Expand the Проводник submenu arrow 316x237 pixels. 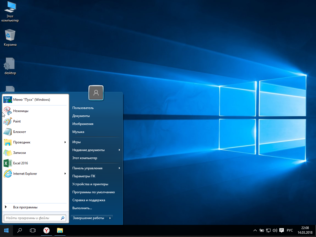(65, 142)
